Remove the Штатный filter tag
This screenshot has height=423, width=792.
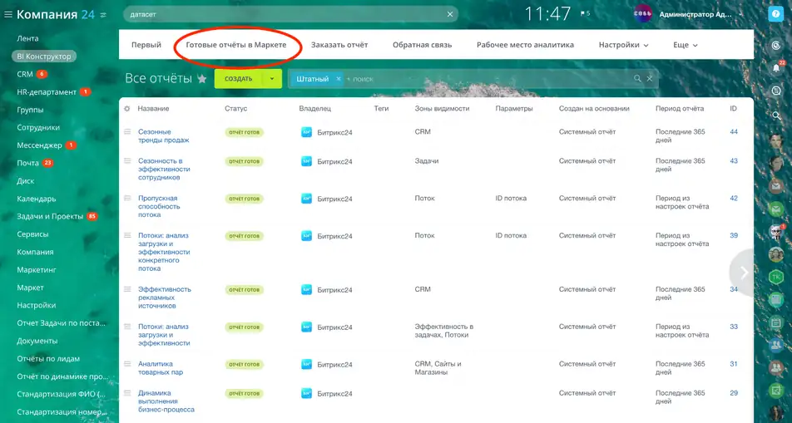[339, 79]
